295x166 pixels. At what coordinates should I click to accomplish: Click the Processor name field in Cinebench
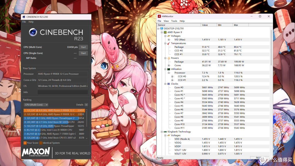pyautogui.click(x=63, y=74)
